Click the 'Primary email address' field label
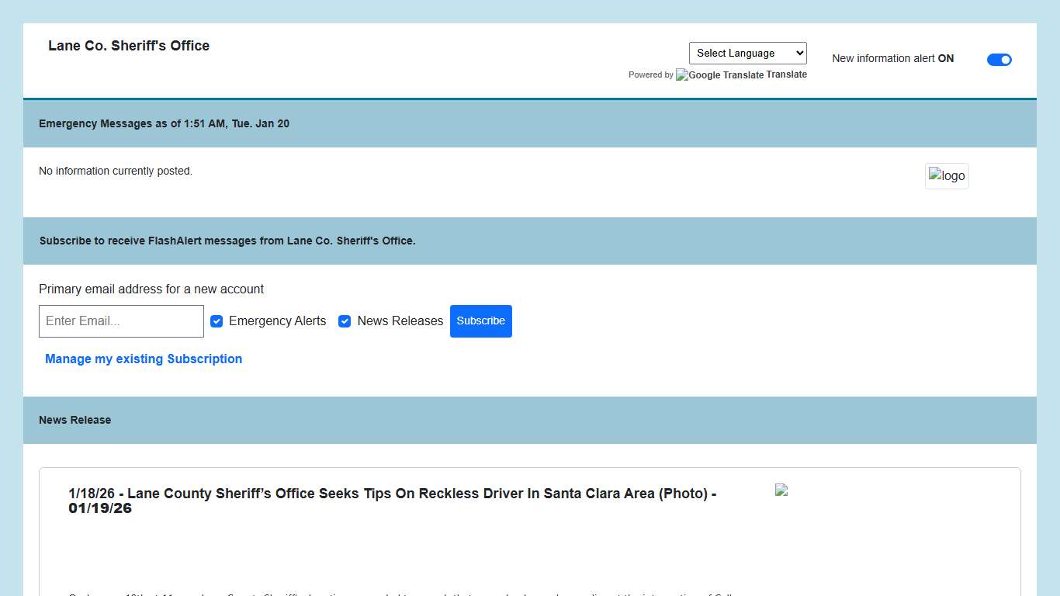The width and height of the screenshot is (1060, 596). tap(151, 289)
